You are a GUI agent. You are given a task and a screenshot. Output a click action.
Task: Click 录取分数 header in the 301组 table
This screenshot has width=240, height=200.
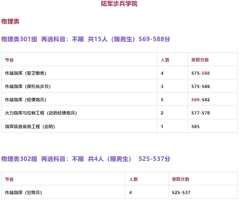(200, 60)
